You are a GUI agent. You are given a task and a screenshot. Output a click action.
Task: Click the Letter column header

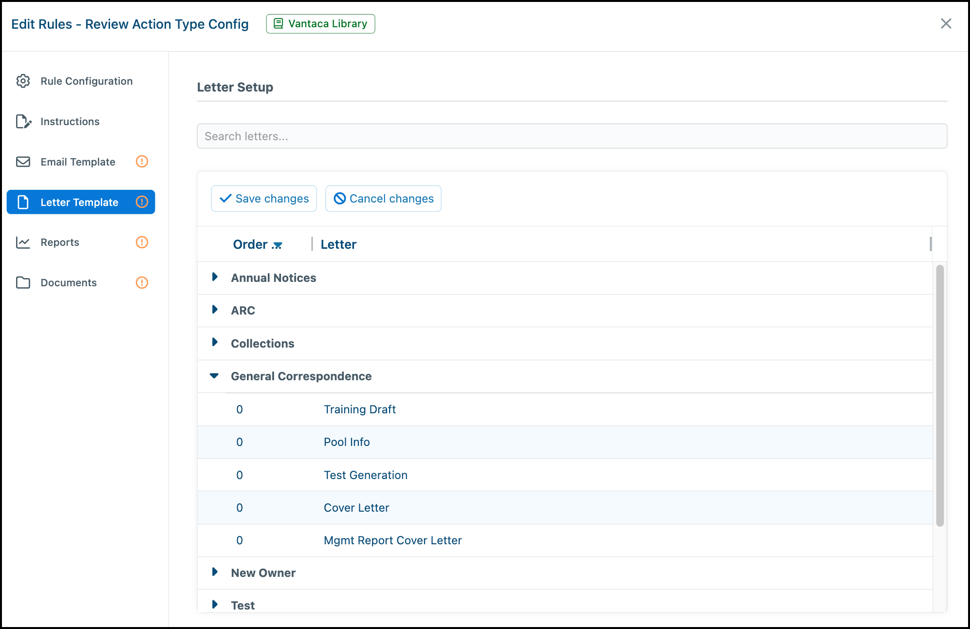pyautogui.click(x=338, y=244)
